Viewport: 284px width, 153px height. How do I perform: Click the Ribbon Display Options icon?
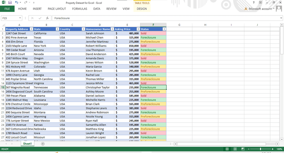[260, 3]
